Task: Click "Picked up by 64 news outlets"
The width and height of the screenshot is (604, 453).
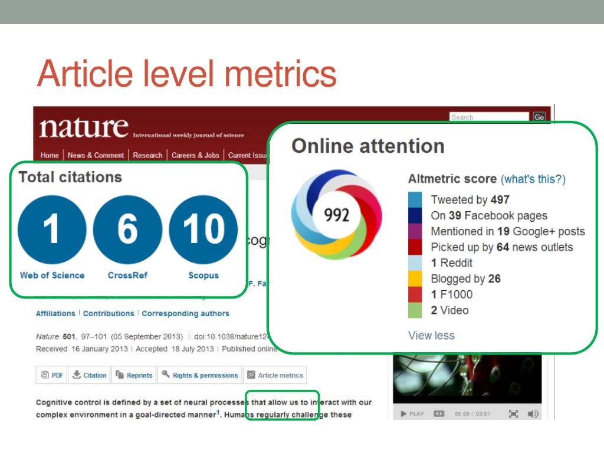Action: point(502,247)
